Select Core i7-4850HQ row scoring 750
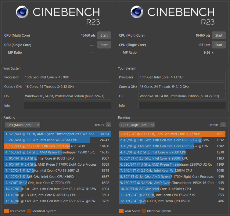 click(172, 189)
